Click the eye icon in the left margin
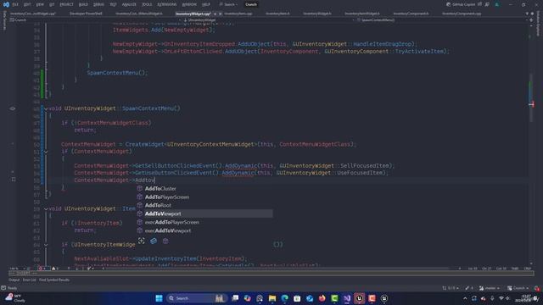This screenshot has width=543, height=305. pos(13,108)
